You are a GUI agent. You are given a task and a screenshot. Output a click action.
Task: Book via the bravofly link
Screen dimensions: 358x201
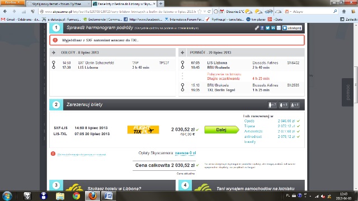tap(250, 142)
